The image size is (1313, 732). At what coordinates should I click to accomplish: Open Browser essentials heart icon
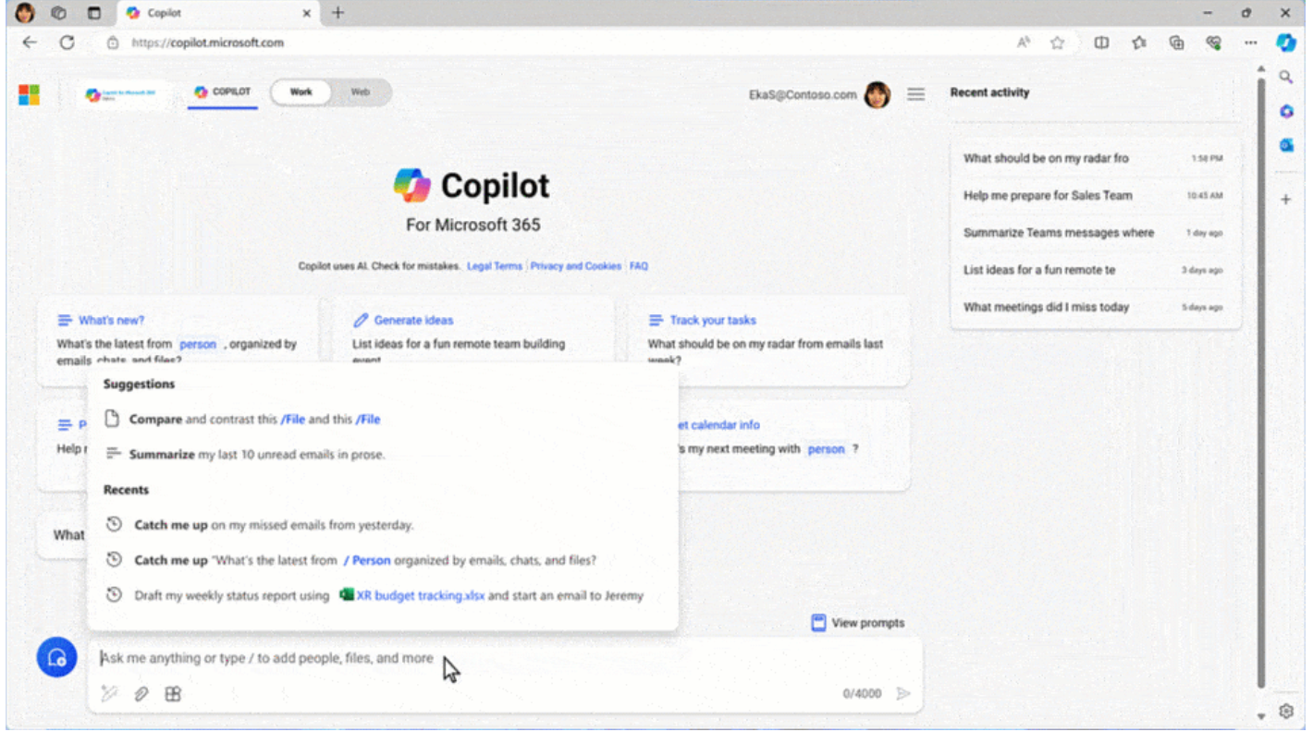point(1214,43)
